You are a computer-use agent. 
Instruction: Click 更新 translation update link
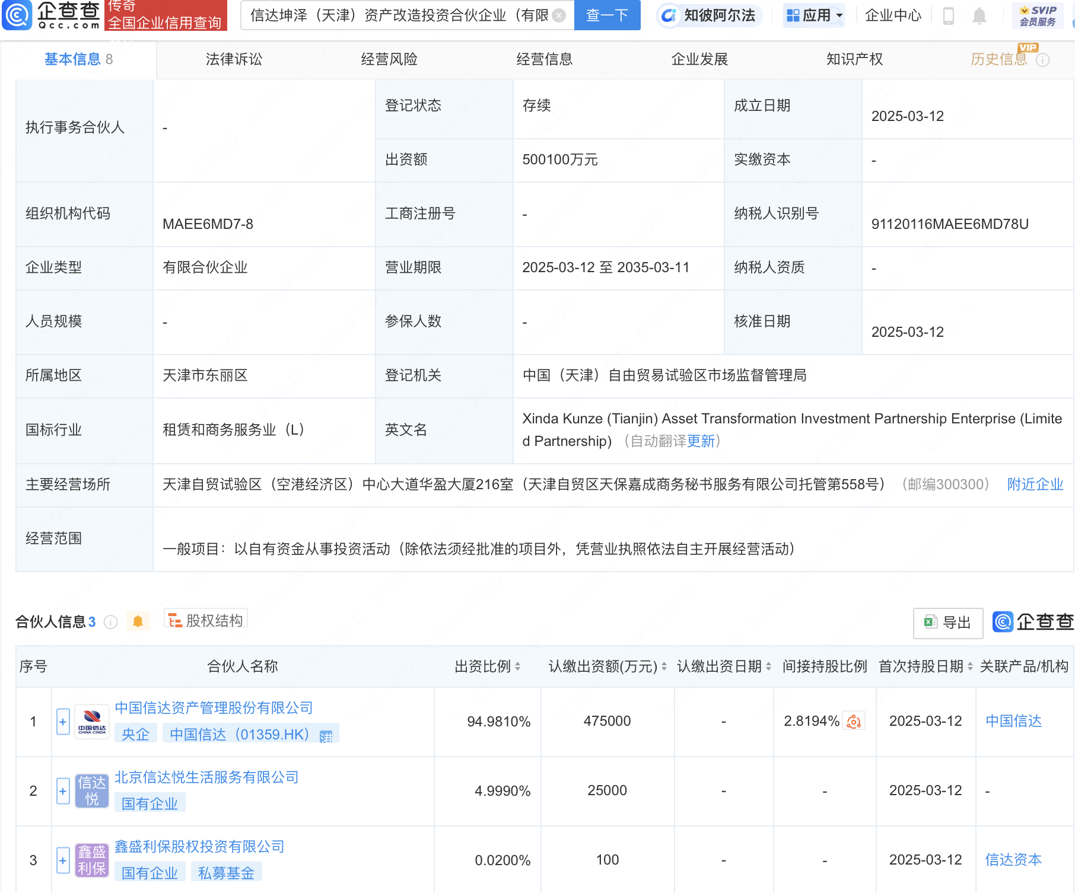tap(701, 441)
